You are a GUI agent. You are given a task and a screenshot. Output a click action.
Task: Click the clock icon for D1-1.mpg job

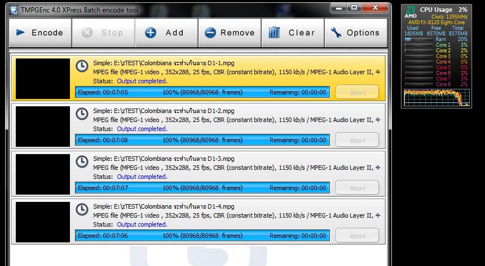point(82,66)
